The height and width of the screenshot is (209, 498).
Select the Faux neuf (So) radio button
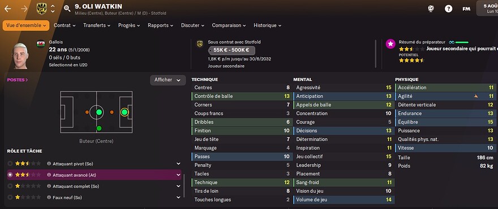tap(10, 197)
